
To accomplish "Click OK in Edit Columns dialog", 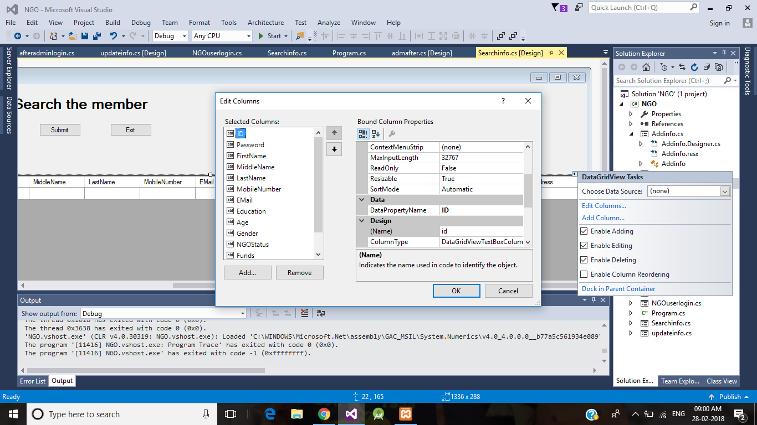I will (456, 291).
